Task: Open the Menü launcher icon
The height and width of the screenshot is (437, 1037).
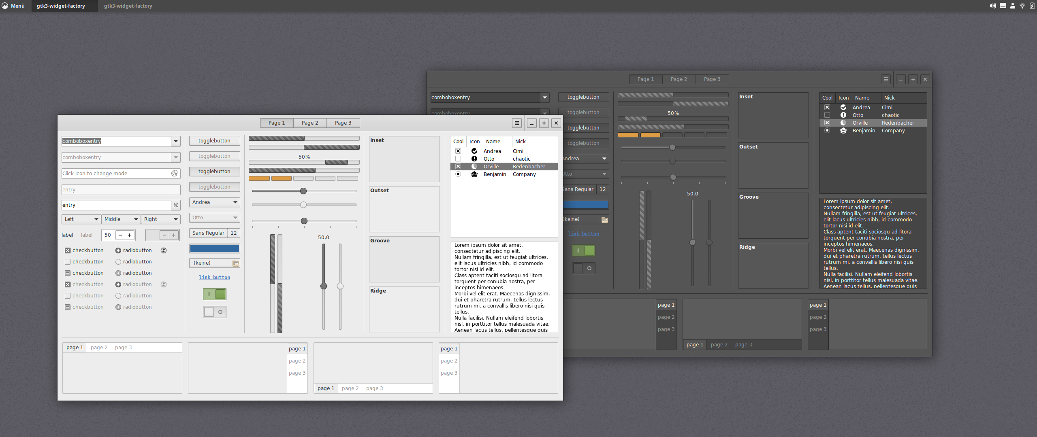Action: tap(5, 6)
